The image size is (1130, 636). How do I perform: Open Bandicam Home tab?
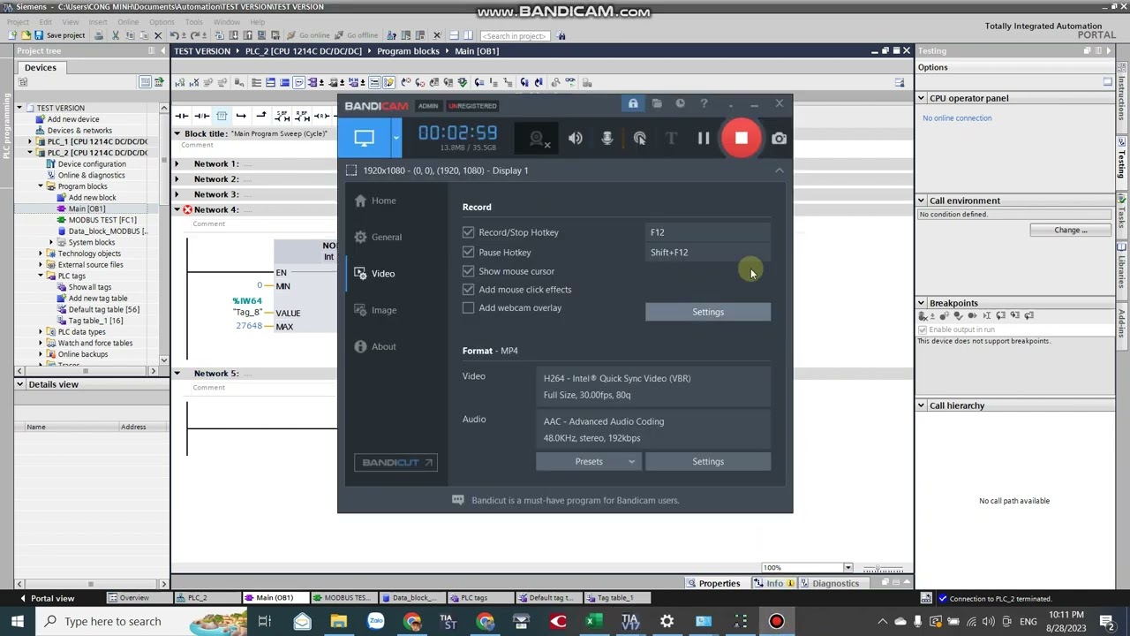click(375, 201)
